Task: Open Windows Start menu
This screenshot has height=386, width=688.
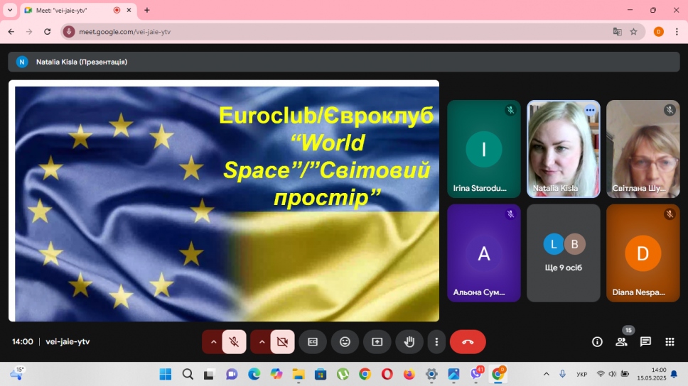Action: tap(166, 374)
